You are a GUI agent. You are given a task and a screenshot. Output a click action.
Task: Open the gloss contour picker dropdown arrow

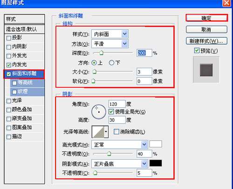(106, 132)
